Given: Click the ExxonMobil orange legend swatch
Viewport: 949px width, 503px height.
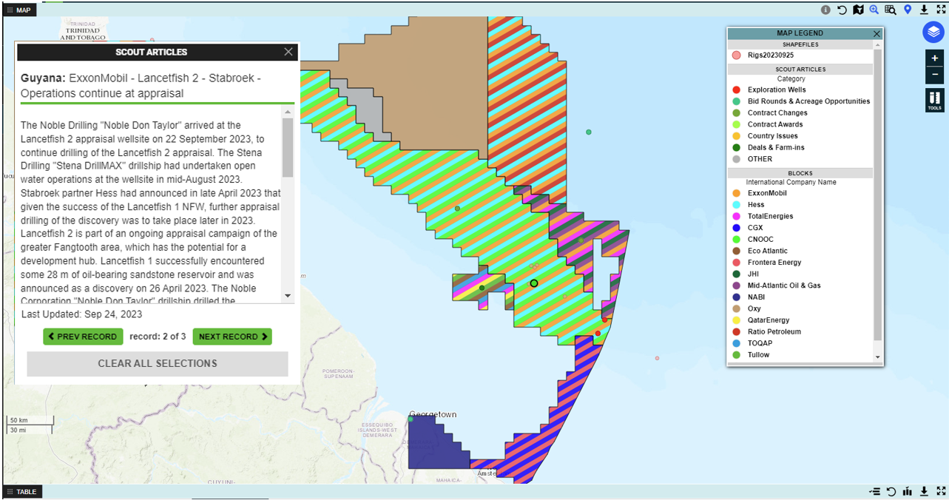Looking at the screenshot, I should pyautogui.click(x=736, y=193).
